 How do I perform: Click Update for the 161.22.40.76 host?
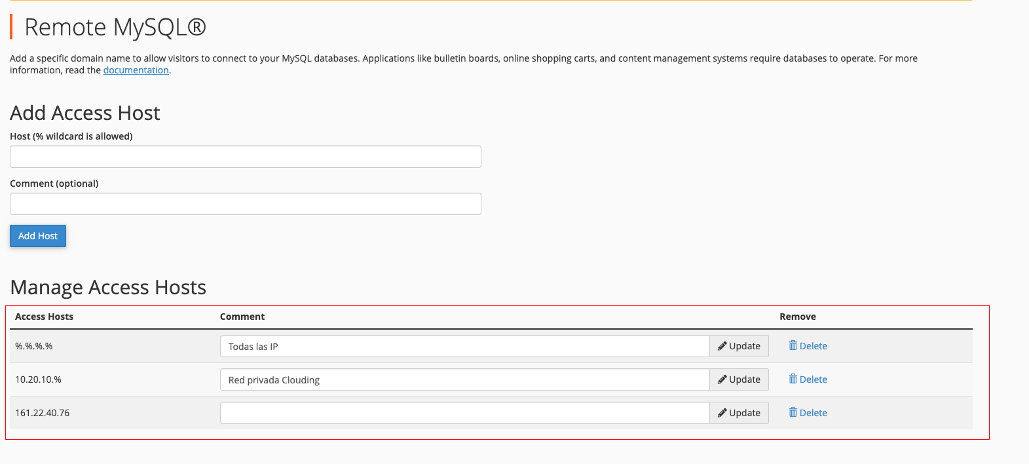pyautogui.click(x=739, y=413)
